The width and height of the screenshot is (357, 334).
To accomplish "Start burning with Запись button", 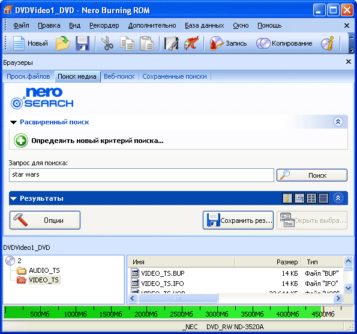I will pos(228,43).
